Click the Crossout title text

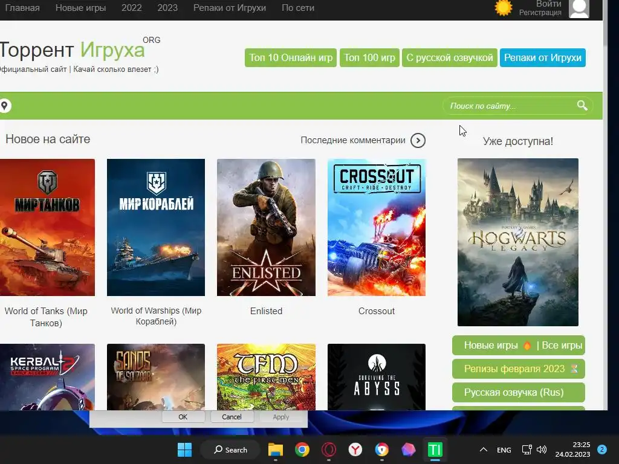click(x=377, y=311)
